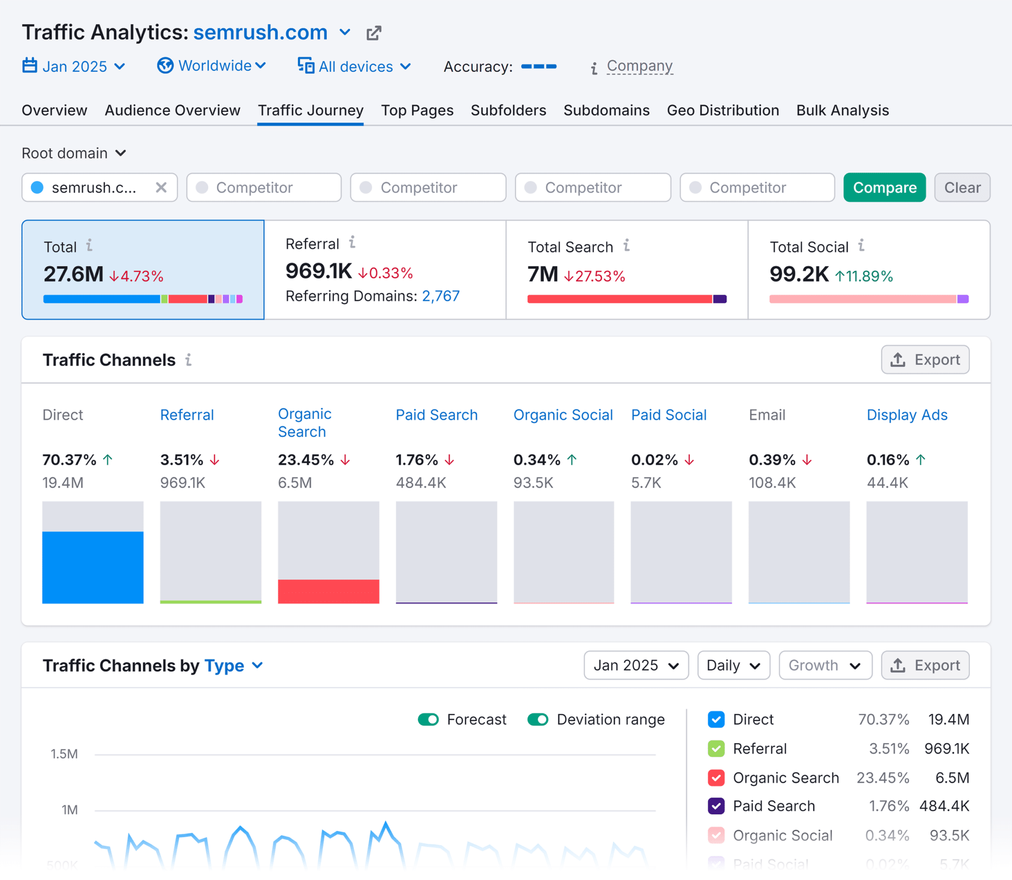Open the All devices dropdown

click(354, 66)
